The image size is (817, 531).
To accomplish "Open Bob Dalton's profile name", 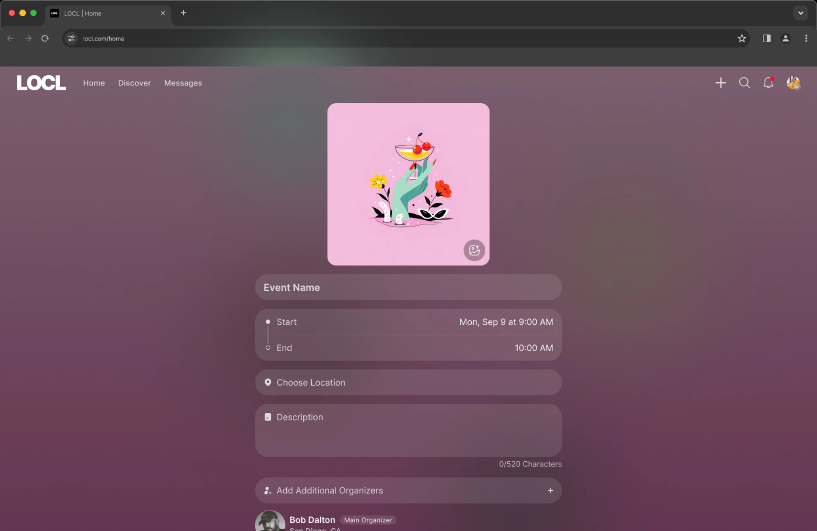I will click(312, 520).
